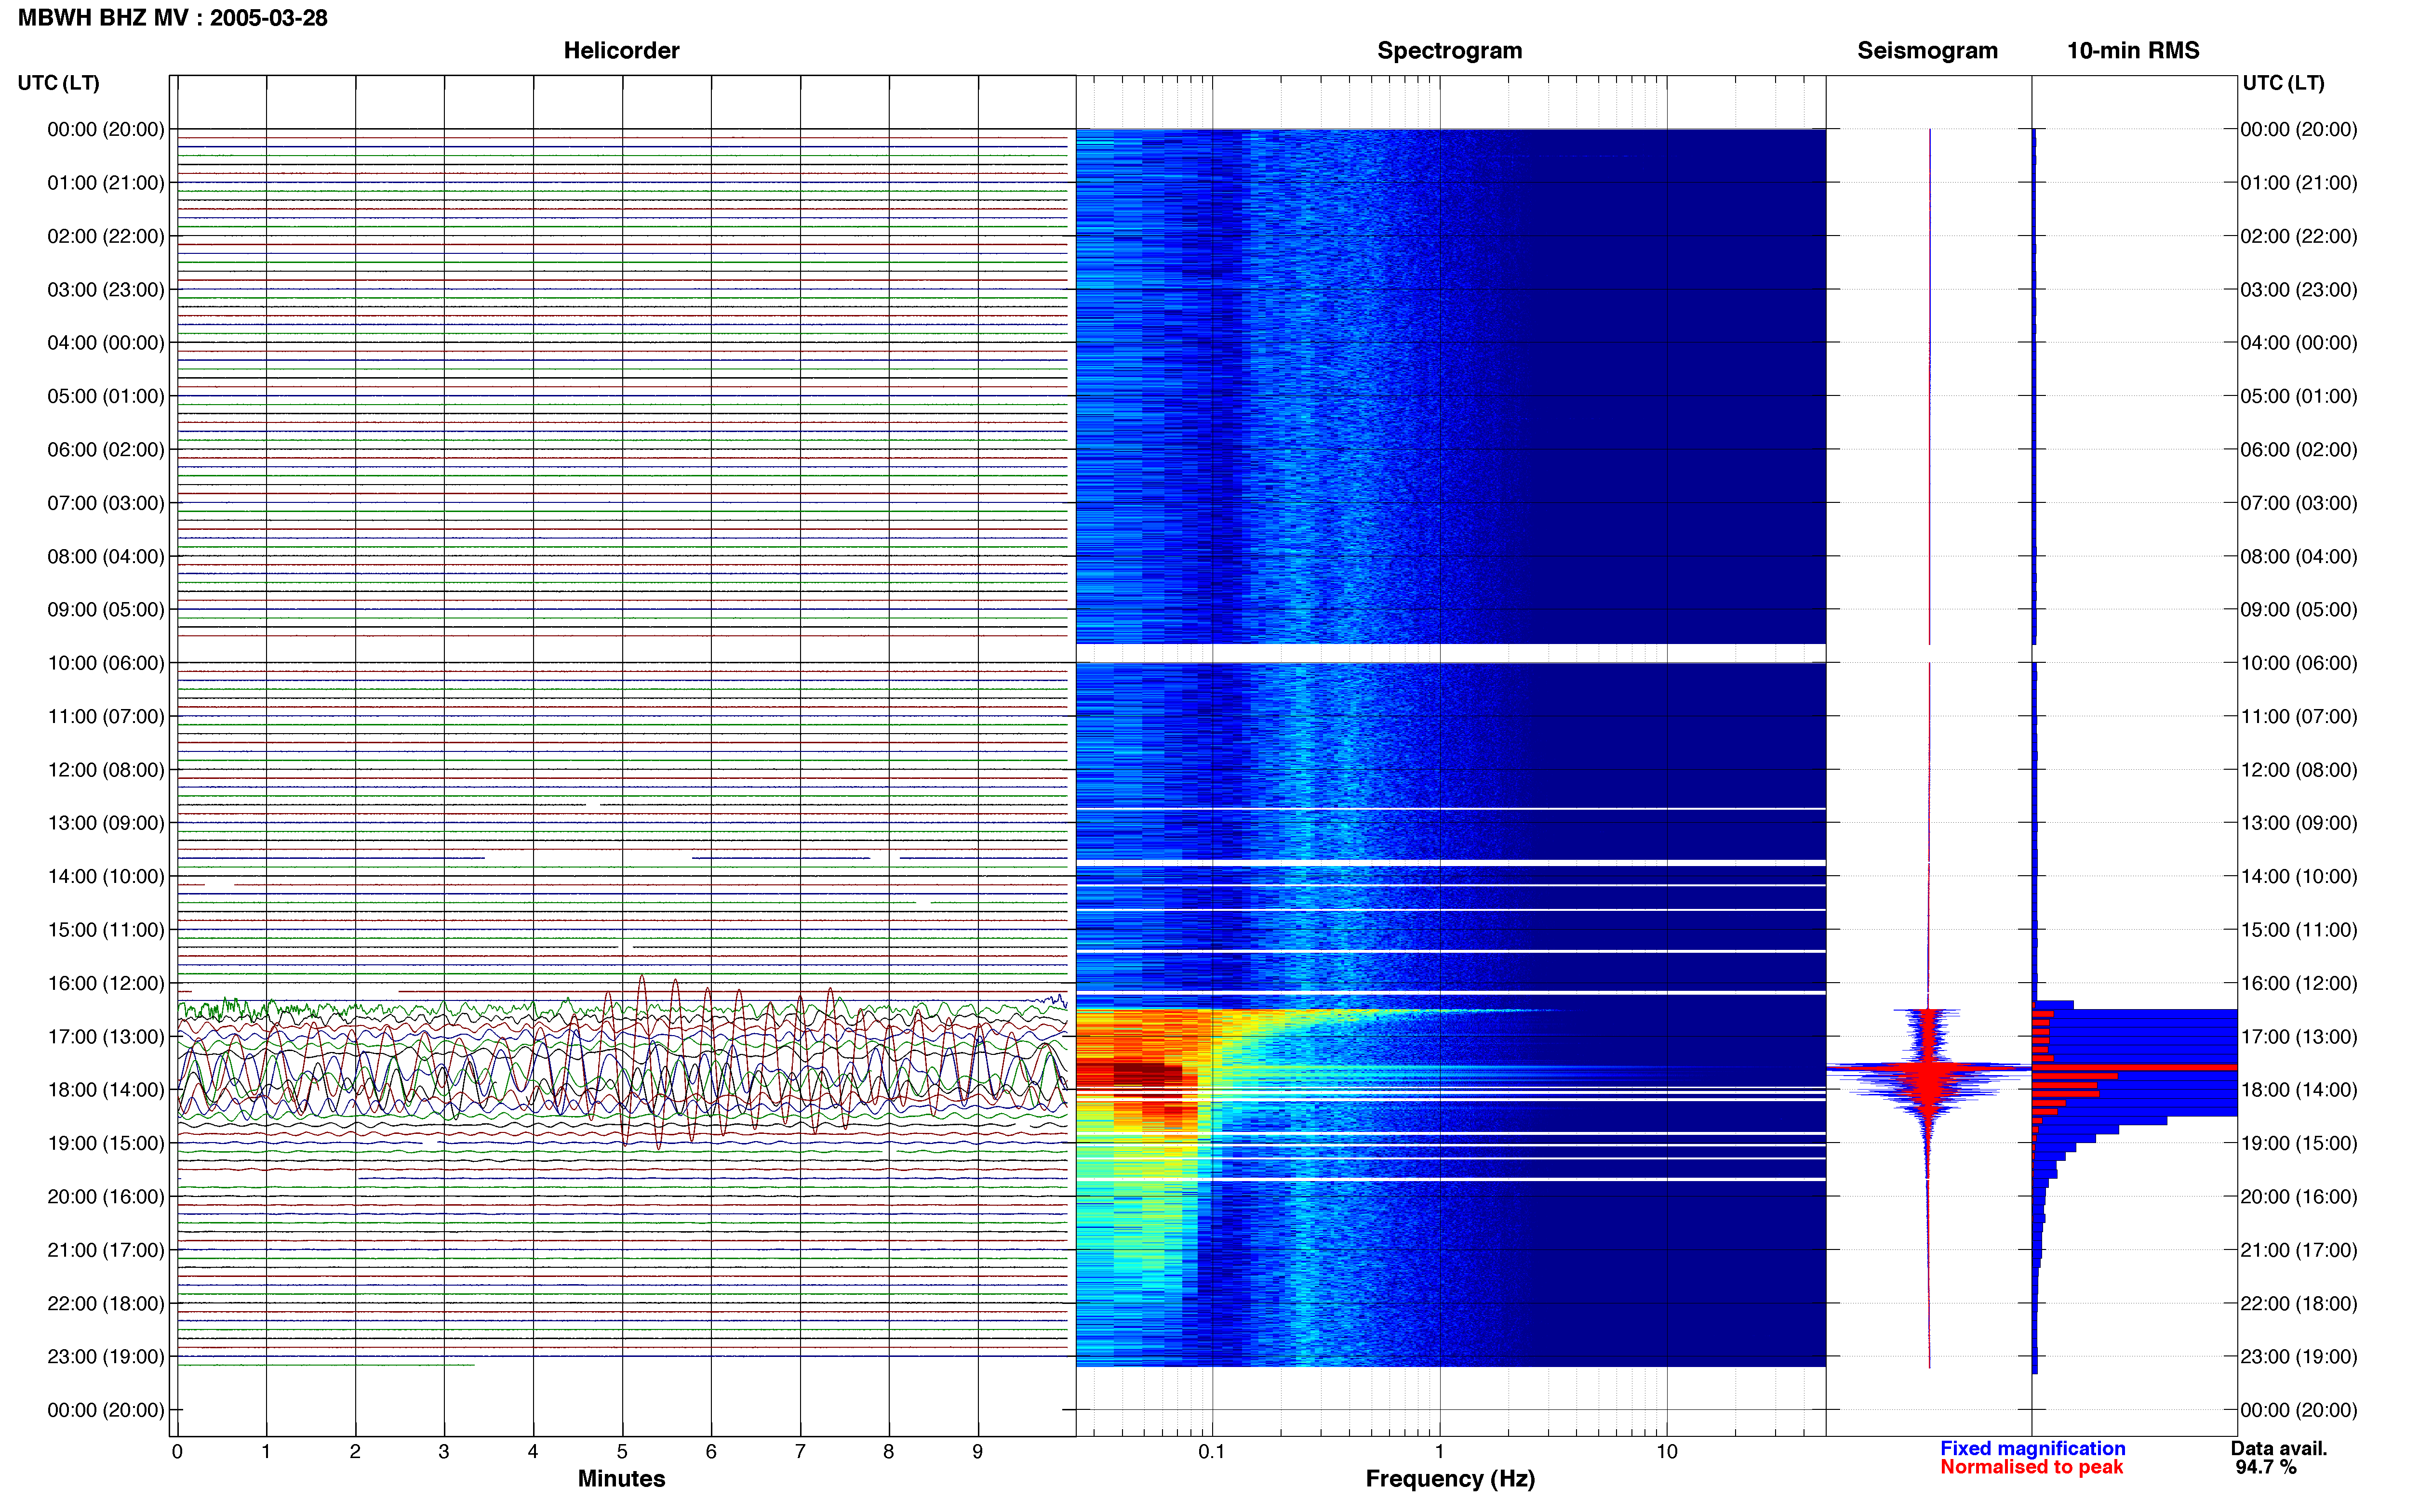Click the left 15:00 (11:00) time label
Viewport: 2419px width, 1512px height.
tap(106, 930)
